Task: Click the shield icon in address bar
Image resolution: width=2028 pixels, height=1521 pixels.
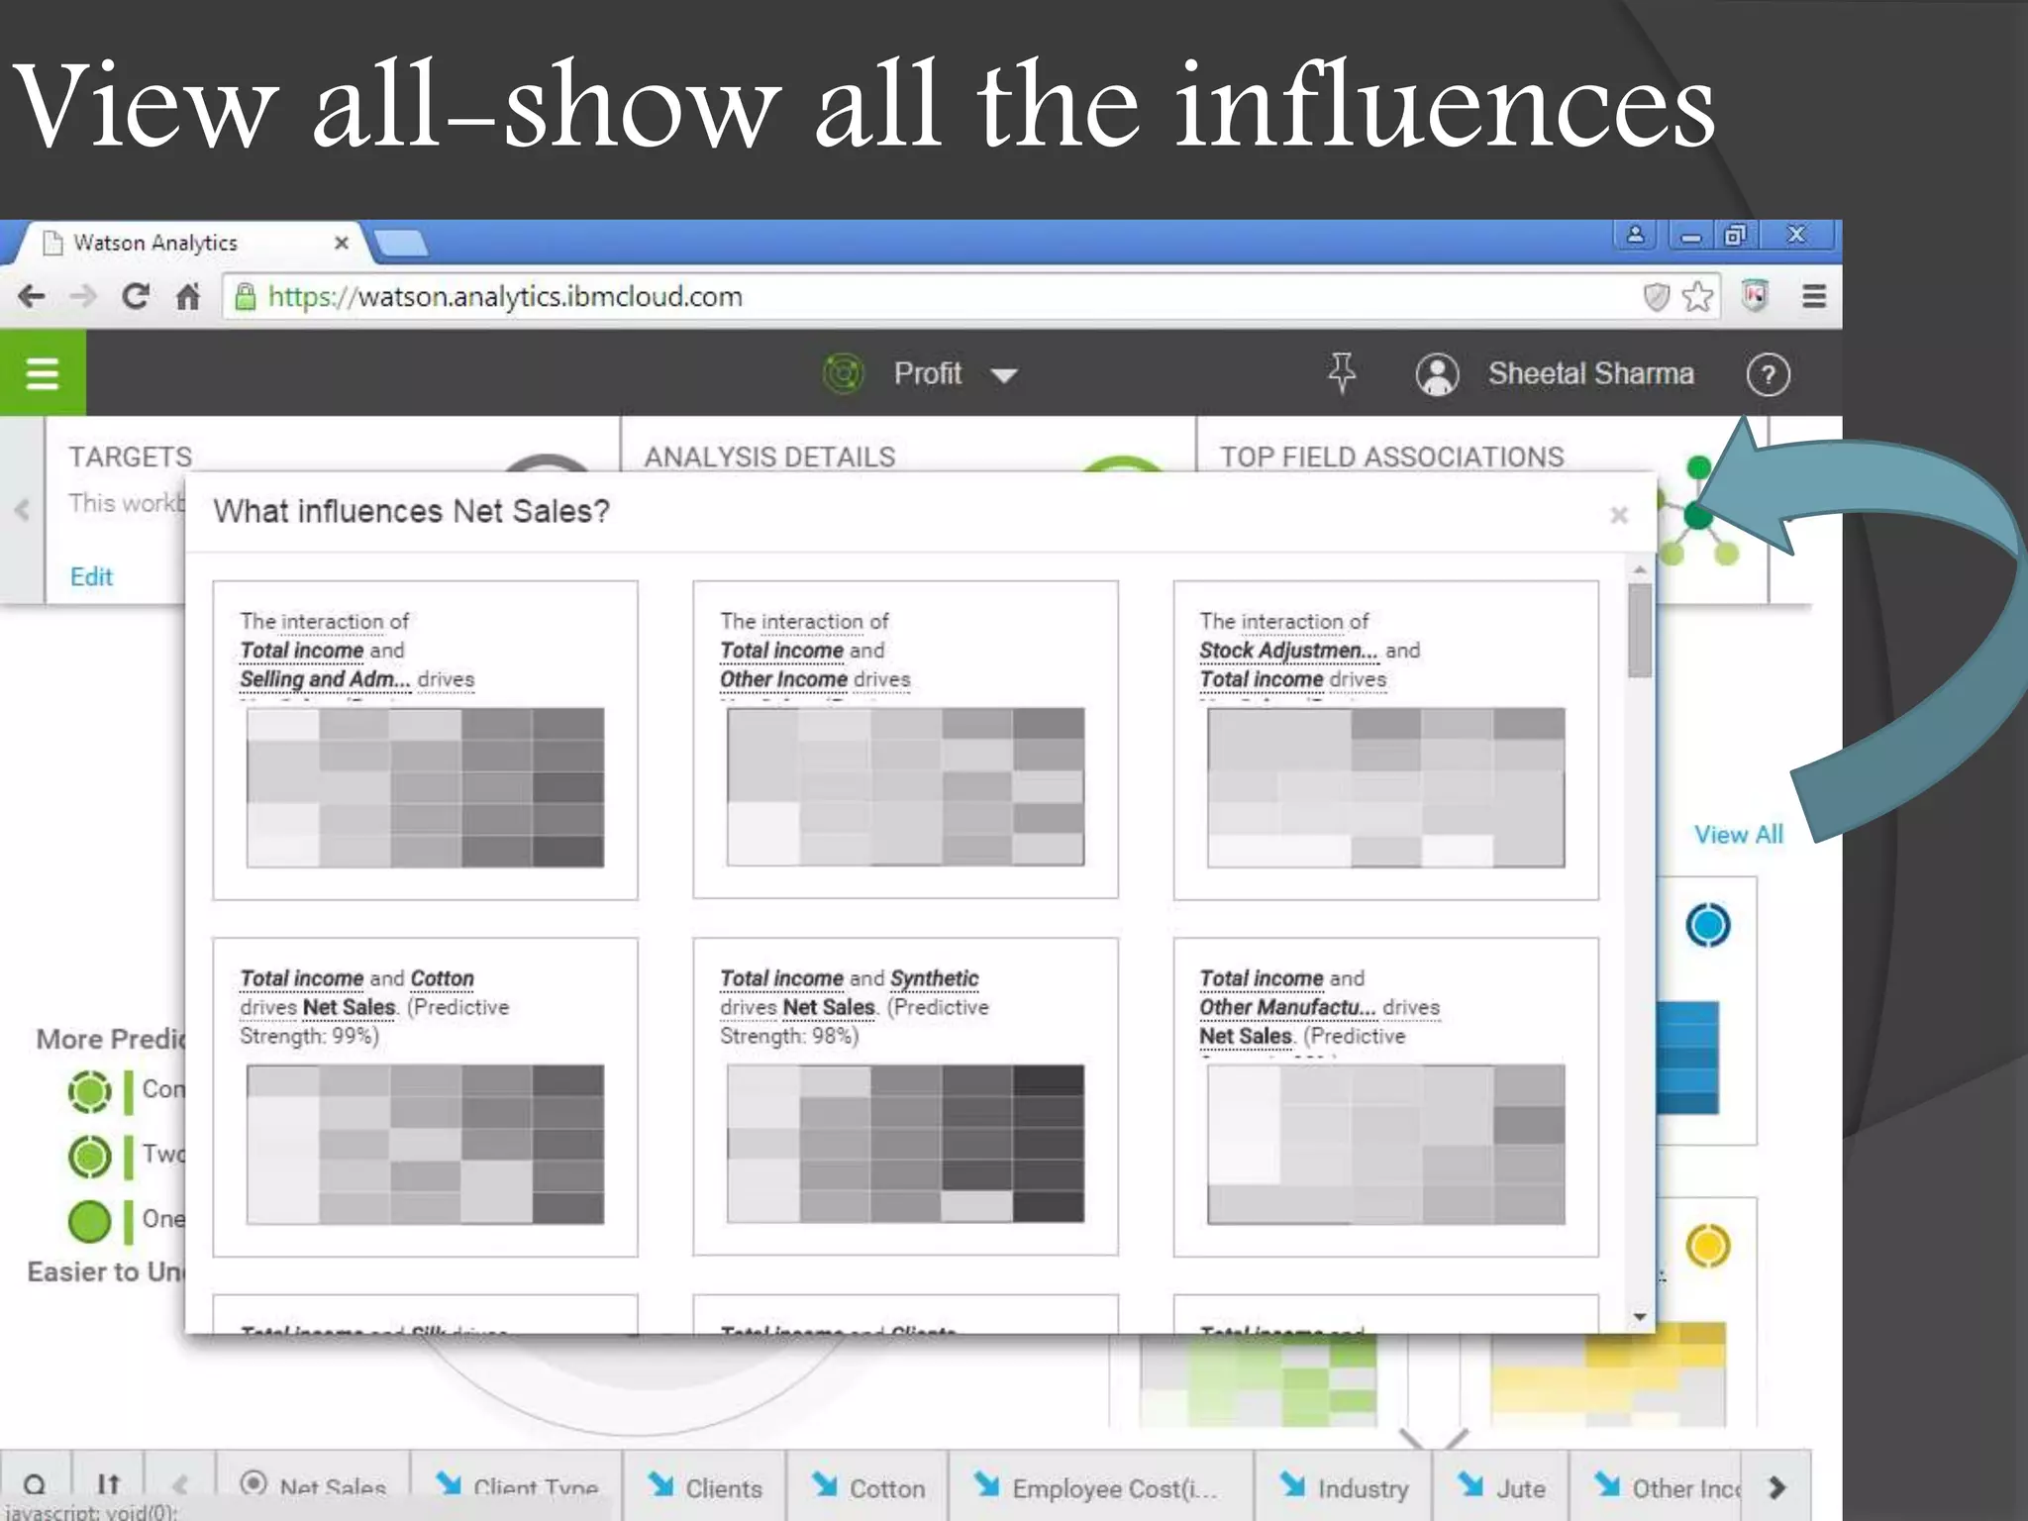Action: (1656, 296)
